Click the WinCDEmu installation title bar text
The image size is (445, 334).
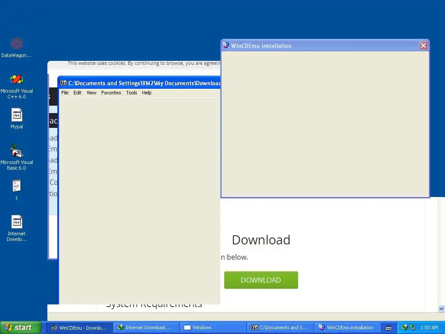tap(261, 46)
